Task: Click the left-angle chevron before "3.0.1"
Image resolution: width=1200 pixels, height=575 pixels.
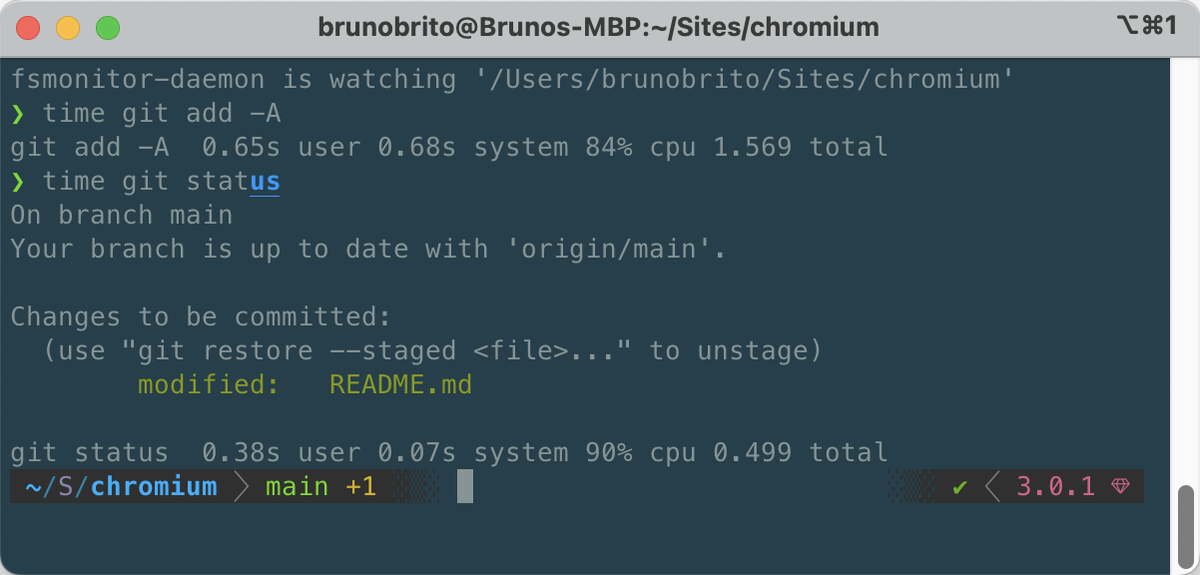Action: [x=992, y=486]
